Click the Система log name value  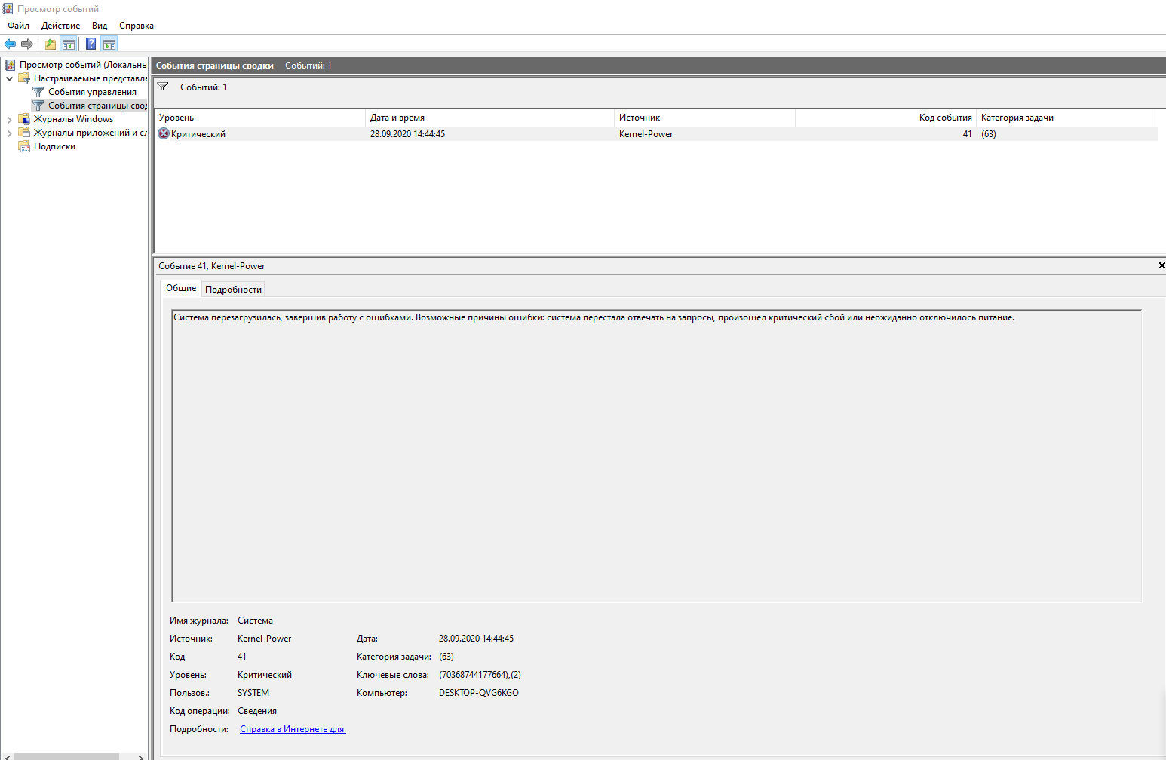[x=255, y=621]
